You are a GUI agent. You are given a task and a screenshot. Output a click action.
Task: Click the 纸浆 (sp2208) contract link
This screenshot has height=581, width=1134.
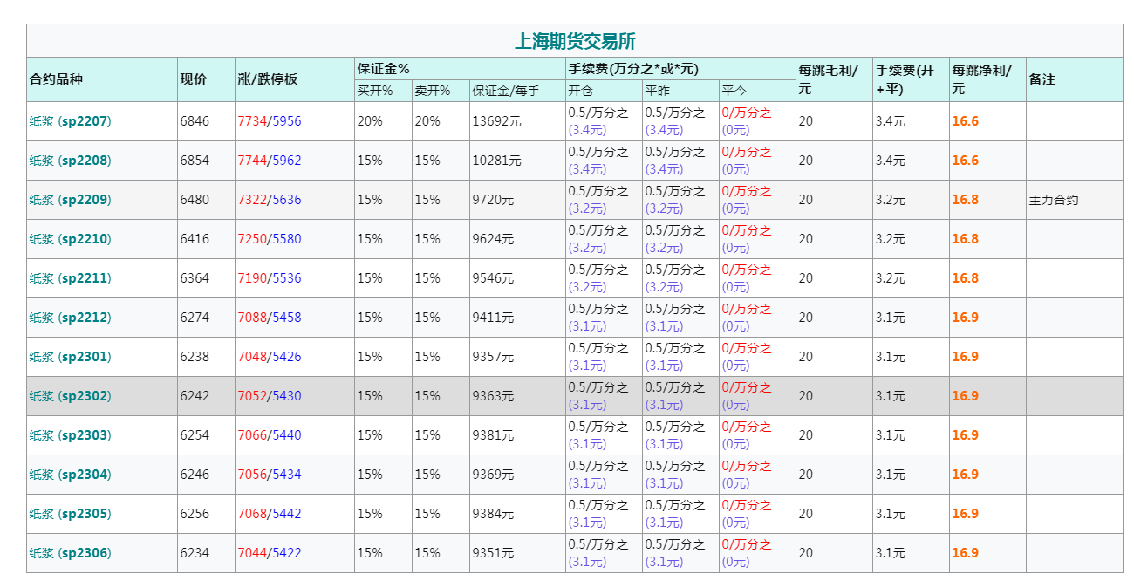[x=71, y=161]
